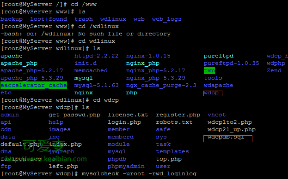Select the 'task' directory entry

click(x=163, y=144)
